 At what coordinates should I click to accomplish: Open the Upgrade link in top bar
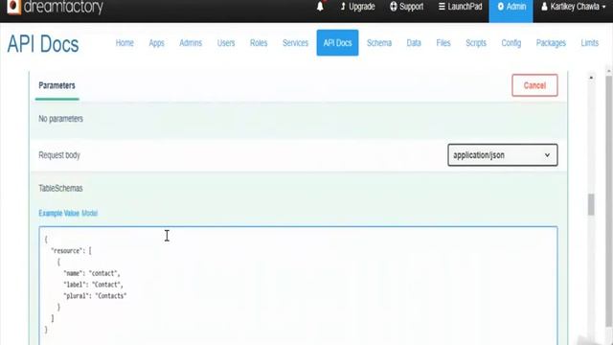(357, 7)
